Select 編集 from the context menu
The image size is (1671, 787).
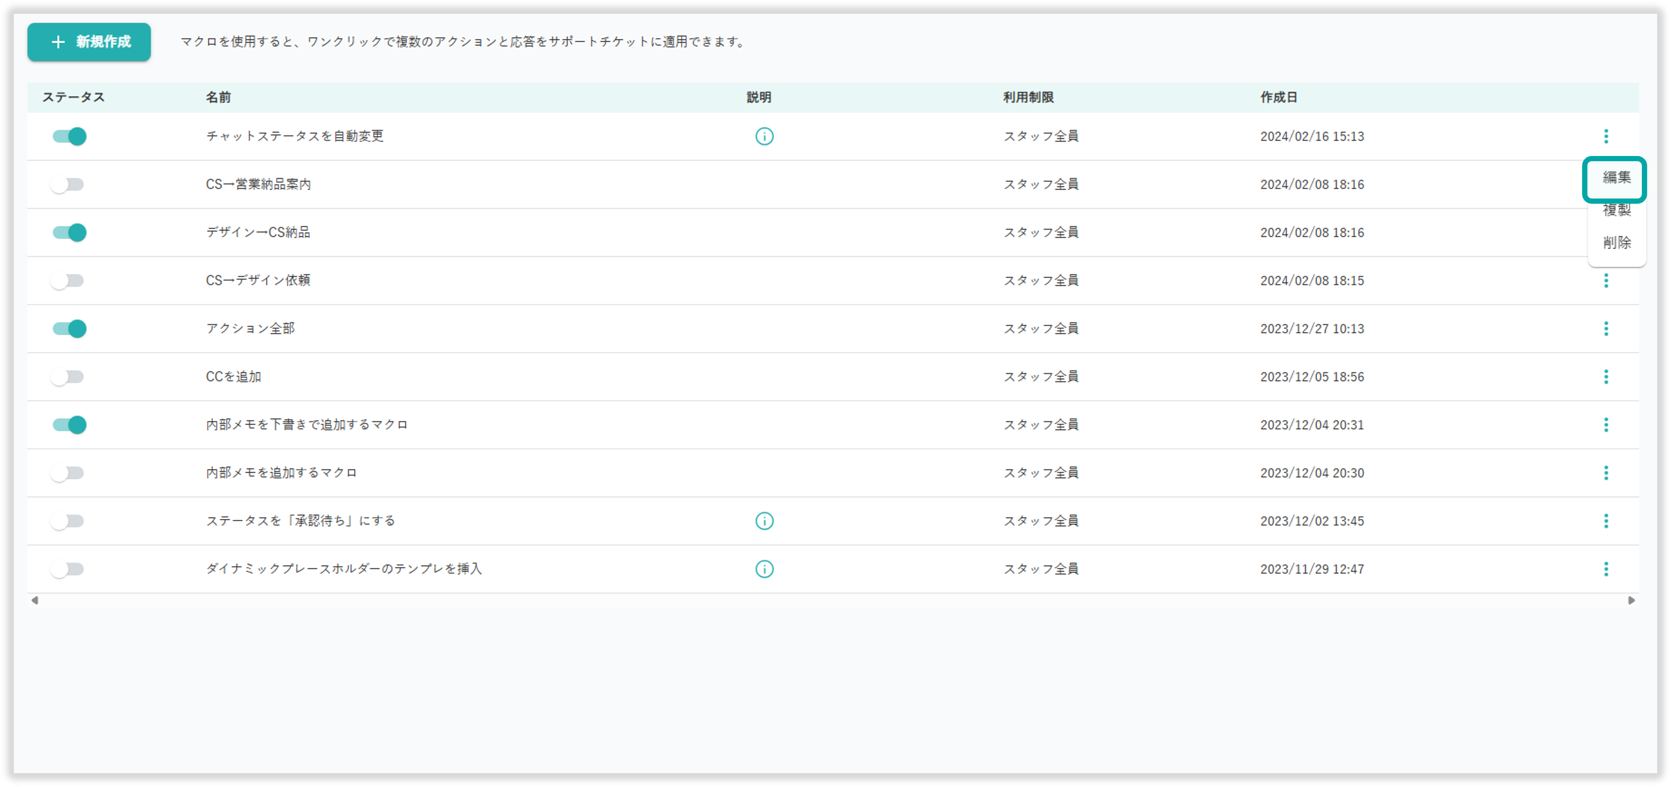(1616, 178)
